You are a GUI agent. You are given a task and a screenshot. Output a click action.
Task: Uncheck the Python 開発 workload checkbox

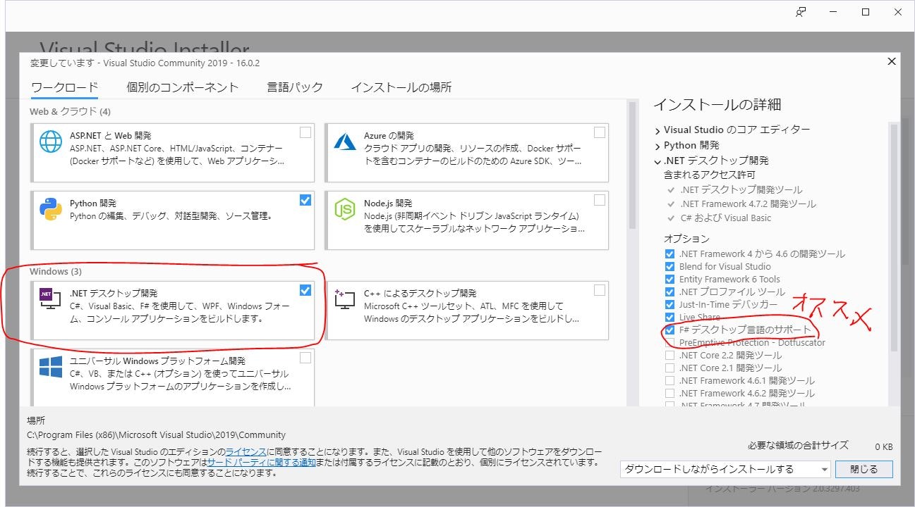point(305,200)
